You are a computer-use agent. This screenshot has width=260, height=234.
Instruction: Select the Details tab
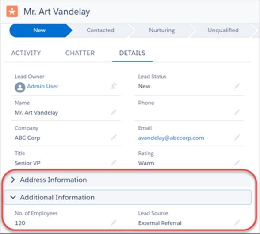click(132, 53)
